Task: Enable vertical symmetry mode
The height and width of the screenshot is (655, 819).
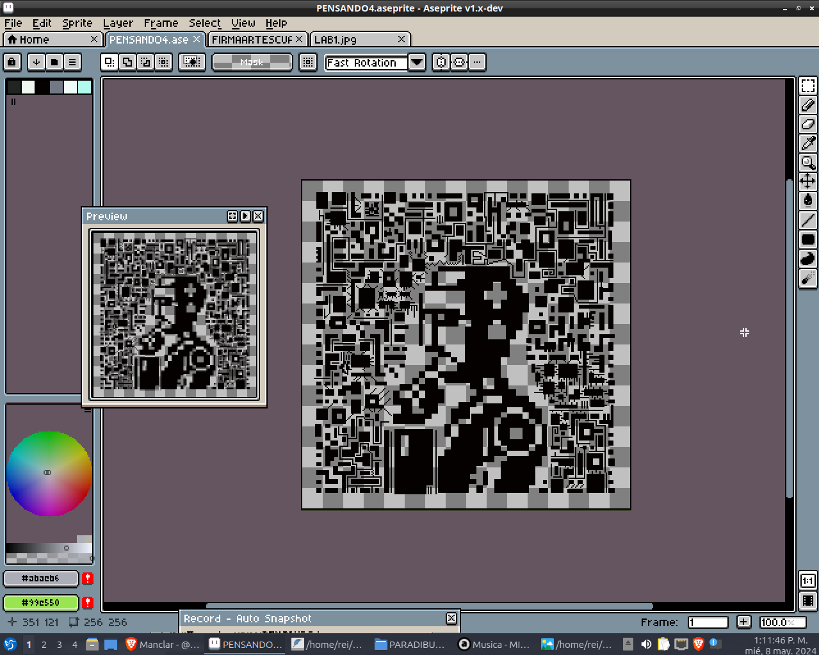Action: (459, 62)
